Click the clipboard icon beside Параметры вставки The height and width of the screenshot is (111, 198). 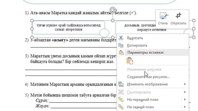pyautogui.click(x=121, y=52)
